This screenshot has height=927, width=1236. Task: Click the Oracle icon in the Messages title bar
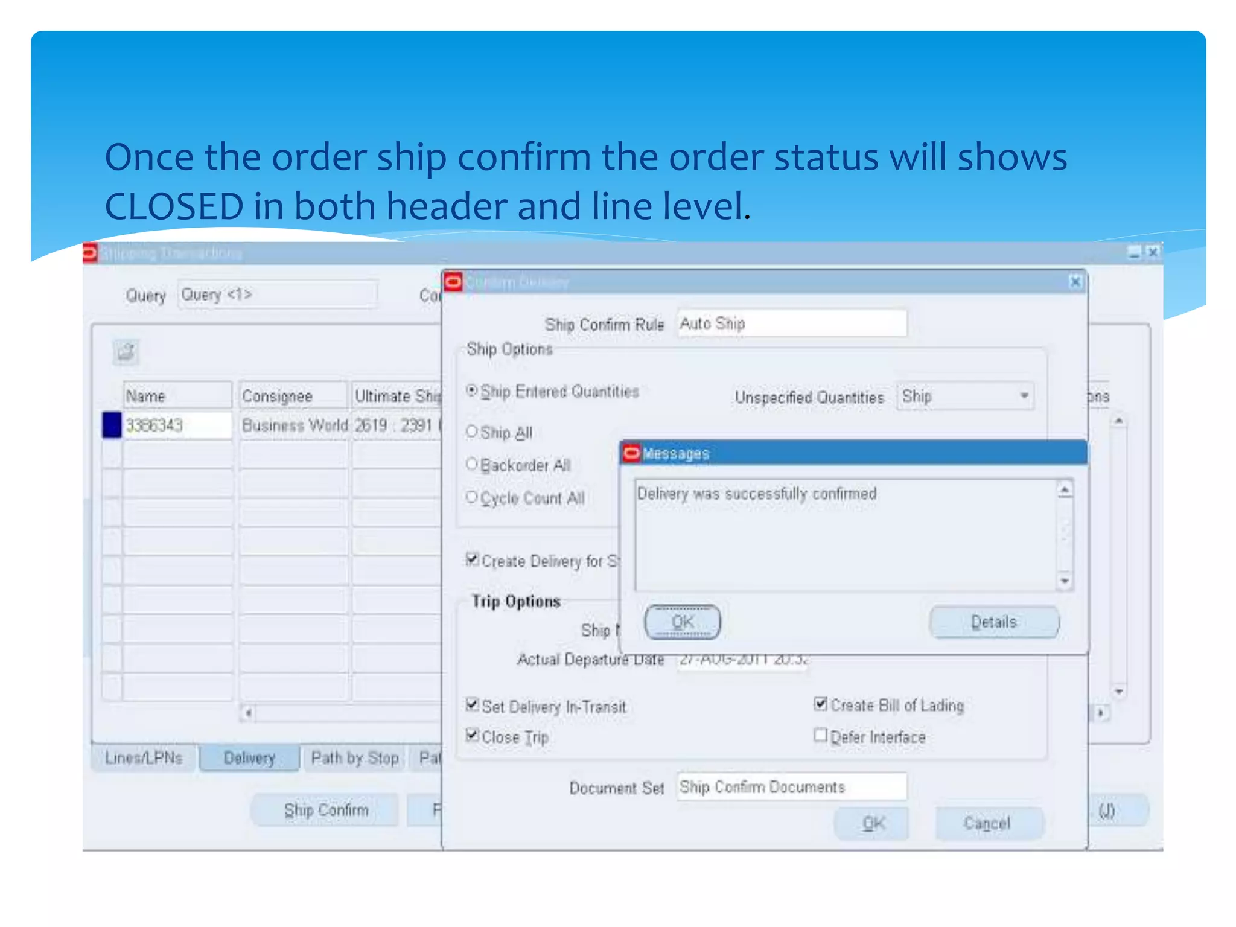pos(631,453)
